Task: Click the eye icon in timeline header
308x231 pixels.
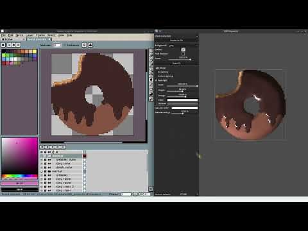Action: (x=42, y=152)
